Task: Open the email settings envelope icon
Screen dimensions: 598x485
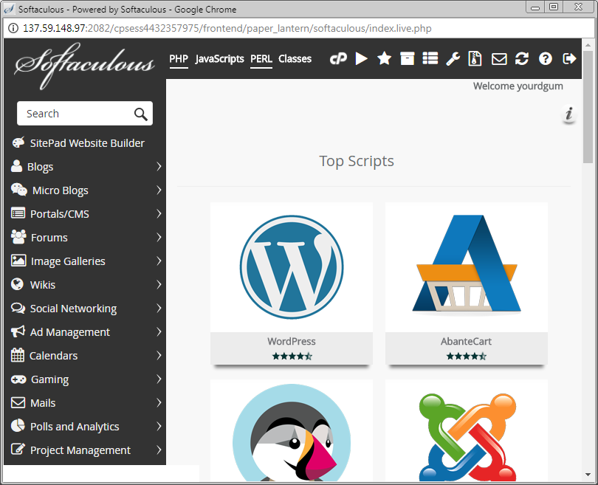Action: point(499,59)
